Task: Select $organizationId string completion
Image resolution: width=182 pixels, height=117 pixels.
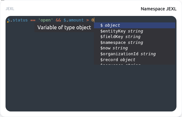Action: [135, 54]
